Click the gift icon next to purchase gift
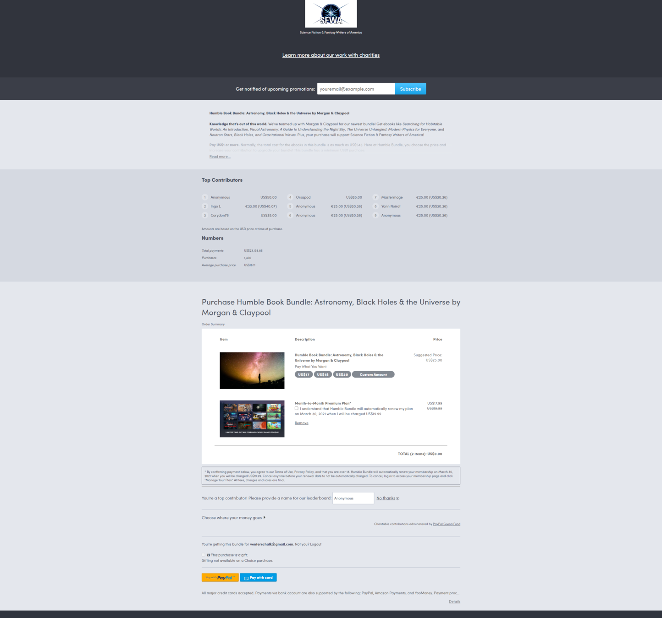 tap(208, 555)
